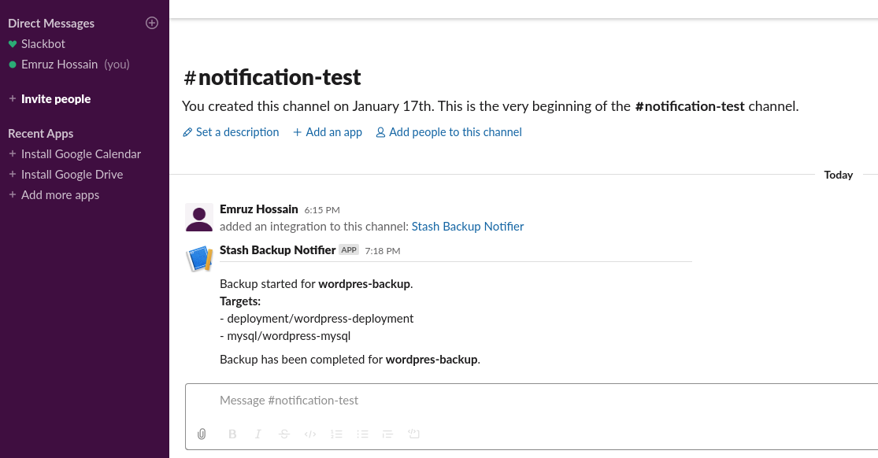878x458 pixels.
Task: Insert a numbered list
Action: pos(336,434)
